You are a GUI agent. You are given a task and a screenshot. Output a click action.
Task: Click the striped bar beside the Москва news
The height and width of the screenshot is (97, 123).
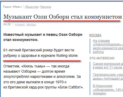[x=90, y=46]
